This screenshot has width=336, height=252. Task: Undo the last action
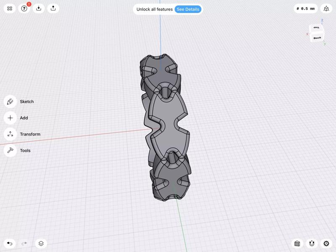[10, 243]
